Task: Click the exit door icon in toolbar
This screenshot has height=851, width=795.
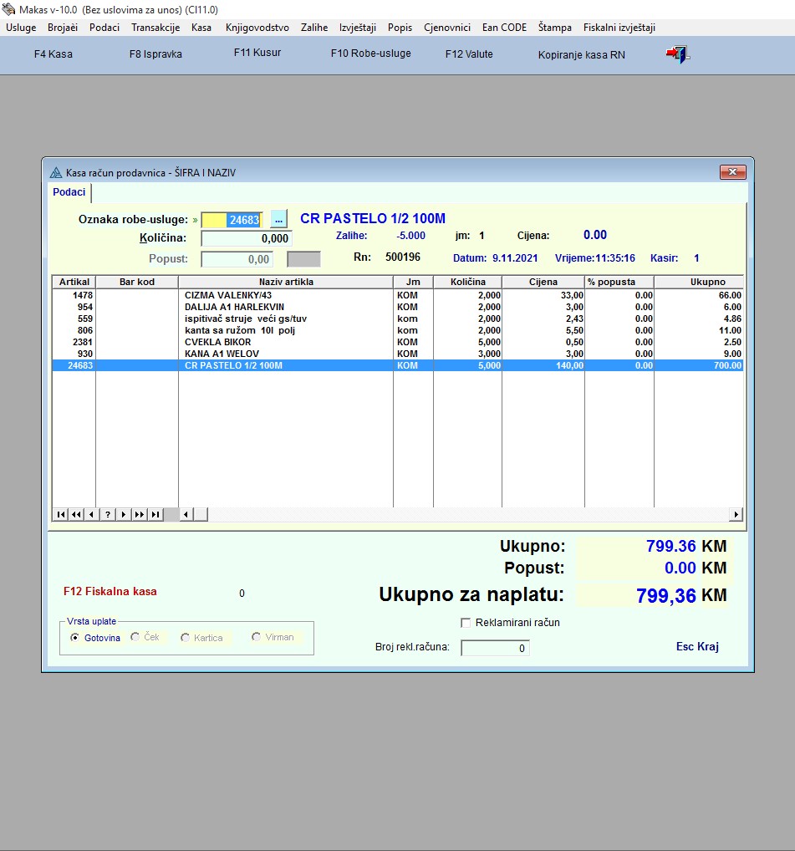Action: pyautogui.click(x=676, y=55)
